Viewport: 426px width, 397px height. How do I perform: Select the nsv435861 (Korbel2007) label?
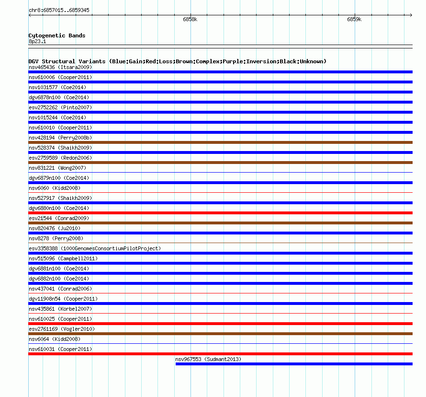60,309
